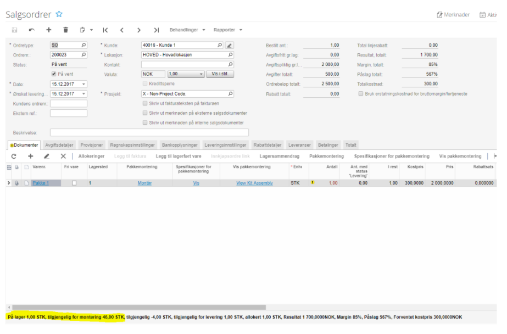The image size is (507, 334).
Task: Open the Ønsket levering date dropdown
Action: click(x=83, y=94)
